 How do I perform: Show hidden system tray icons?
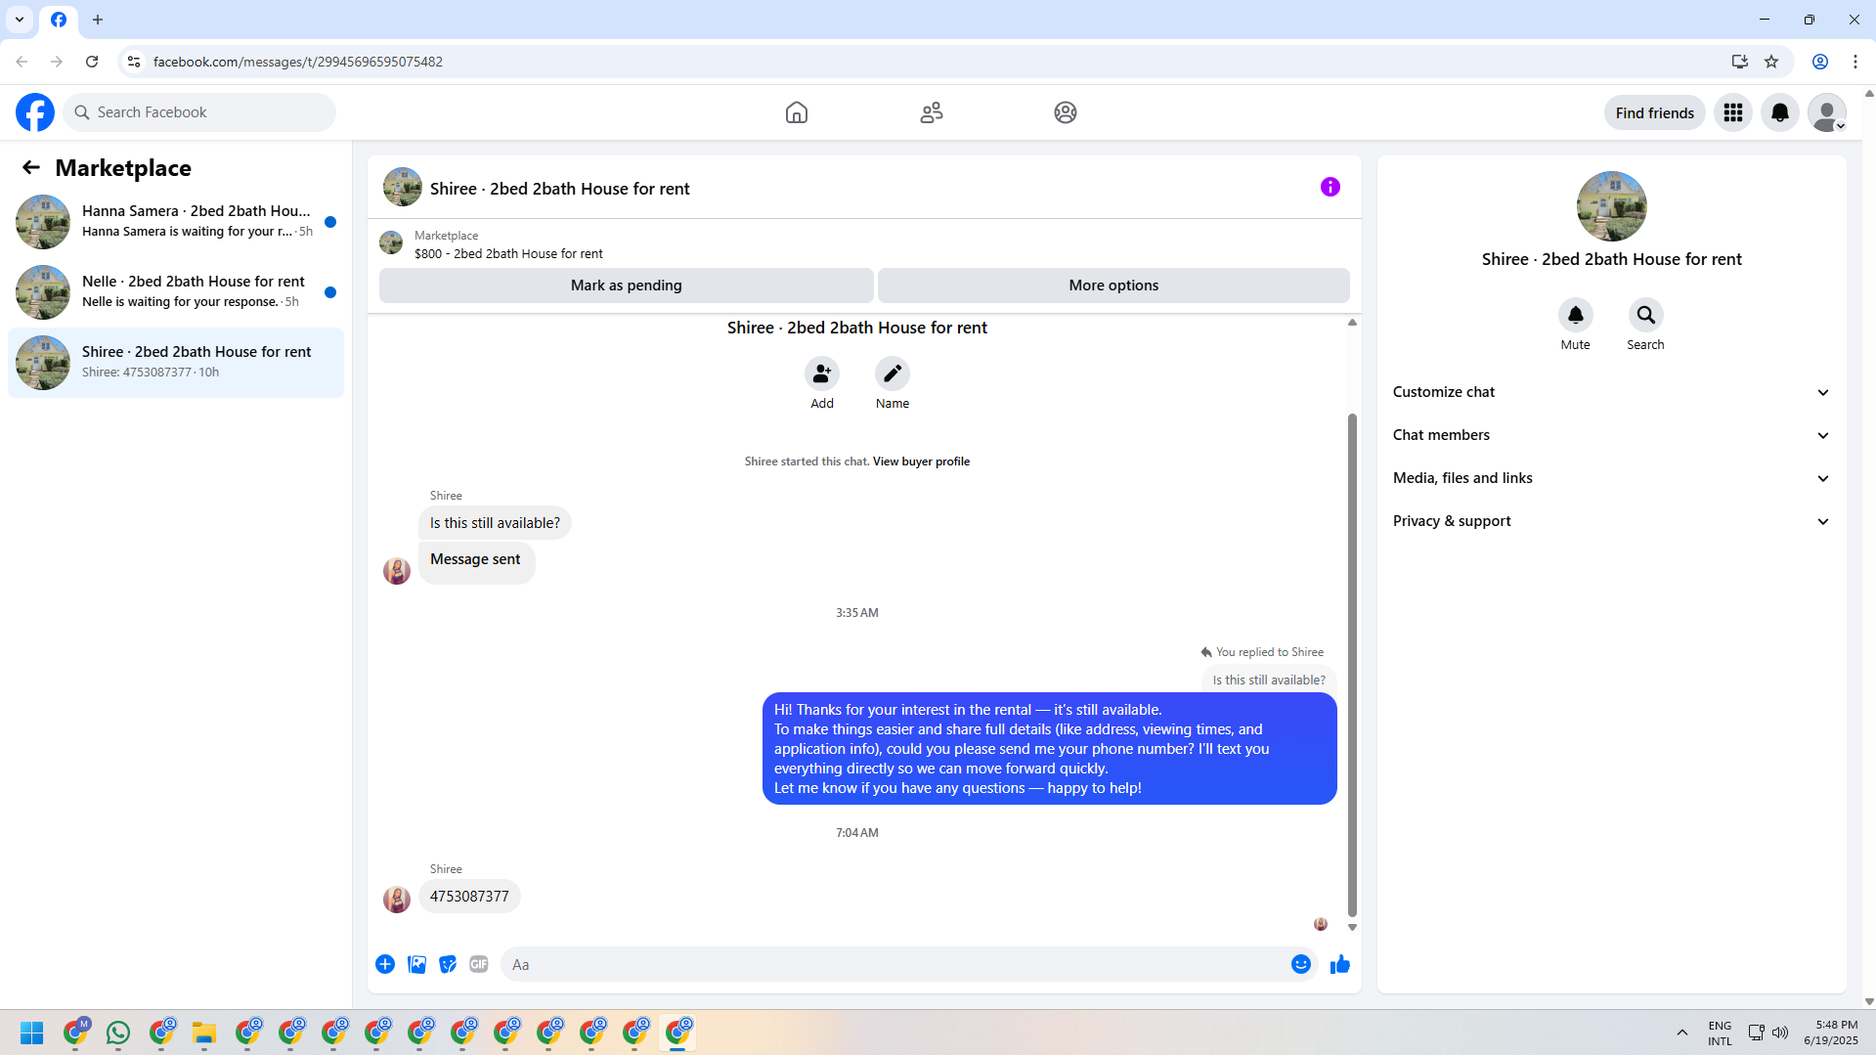pyautogui.click(x=1682, y=1033)
